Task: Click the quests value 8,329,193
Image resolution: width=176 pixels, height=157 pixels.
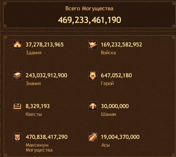Action: (x=38, y=106)
